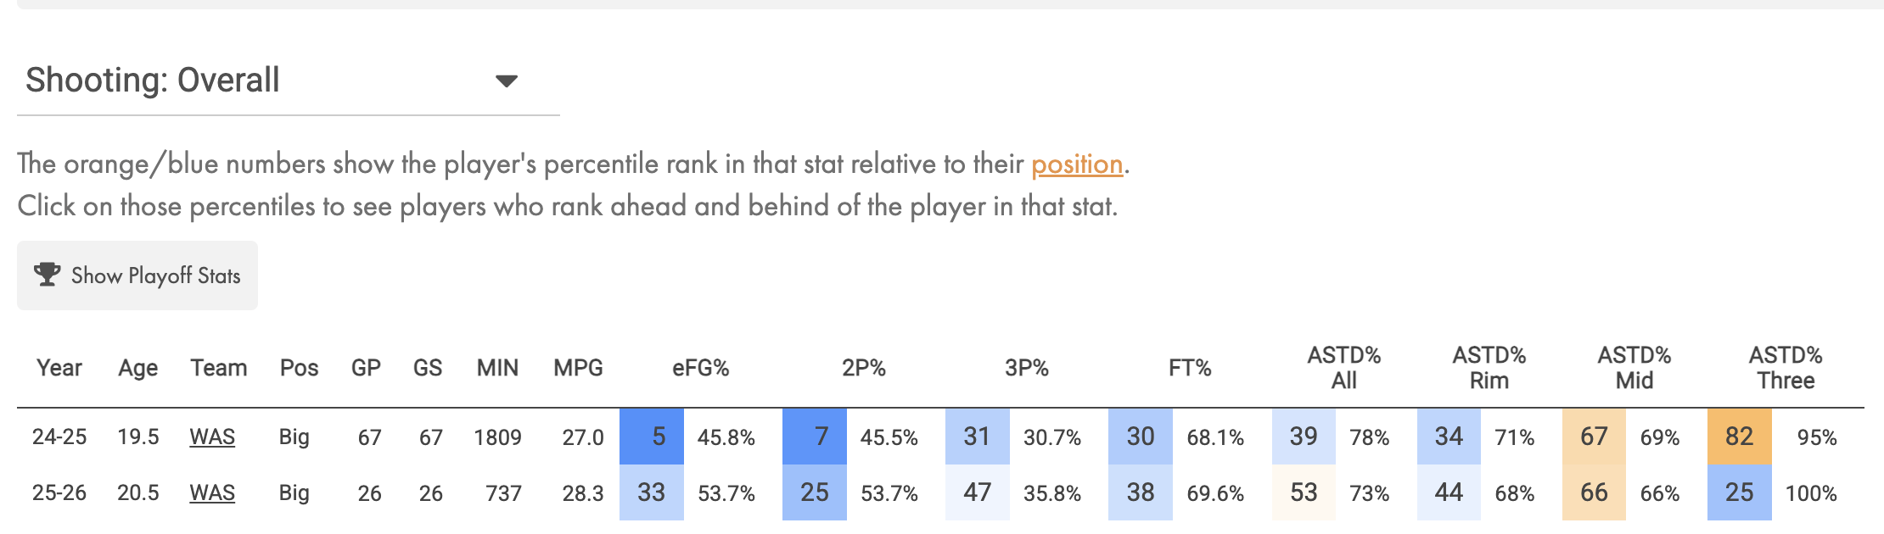
Task: Click the MPG column header
Action: point(578,368)
